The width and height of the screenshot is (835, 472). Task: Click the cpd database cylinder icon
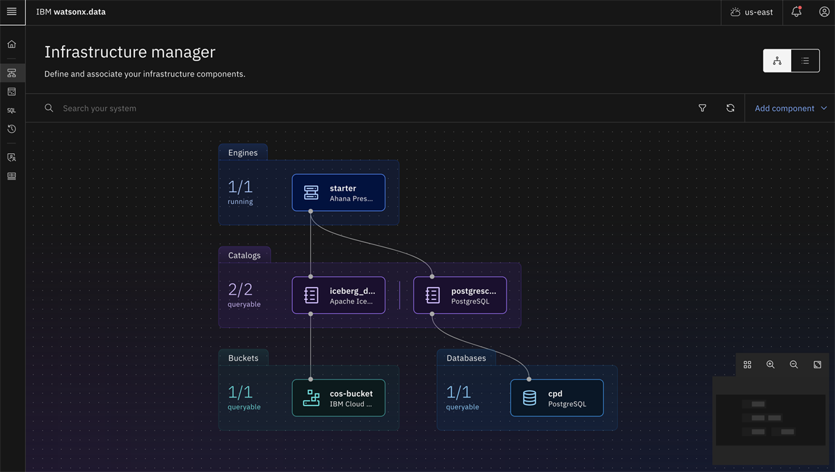530,398
